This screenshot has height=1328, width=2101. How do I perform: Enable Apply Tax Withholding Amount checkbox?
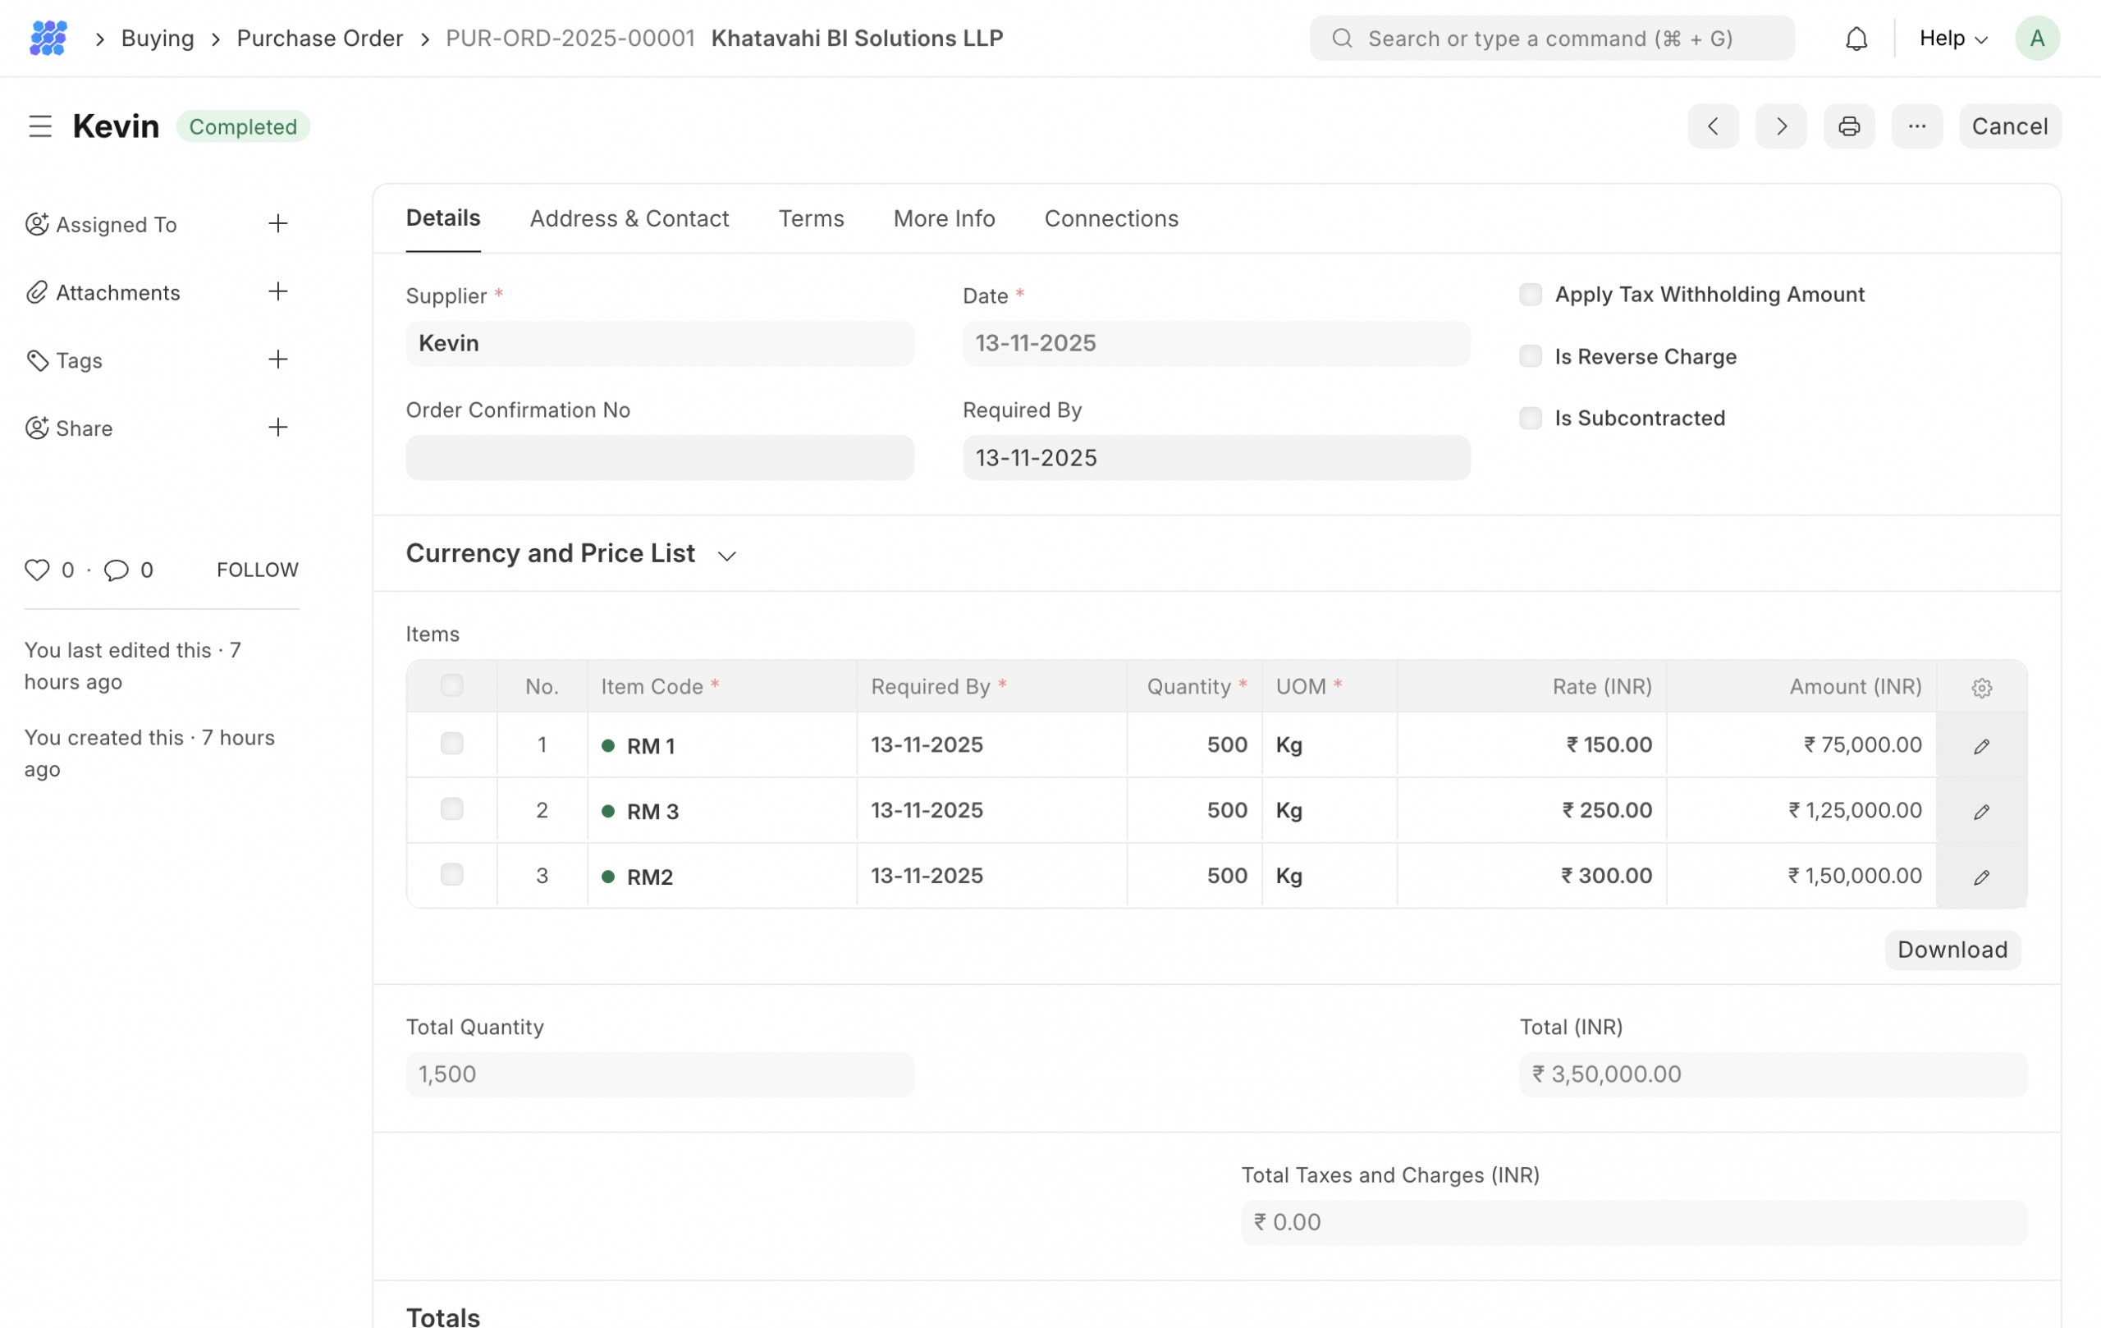point(1530,294)
